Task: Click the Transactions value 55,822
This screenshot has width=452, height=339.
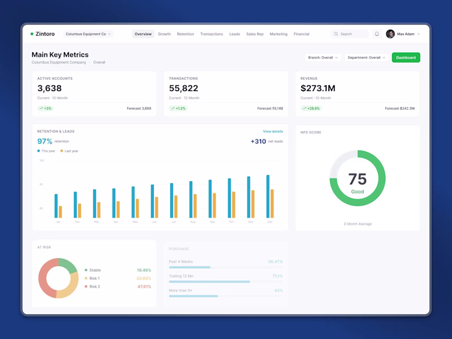Action: point(184,88)
